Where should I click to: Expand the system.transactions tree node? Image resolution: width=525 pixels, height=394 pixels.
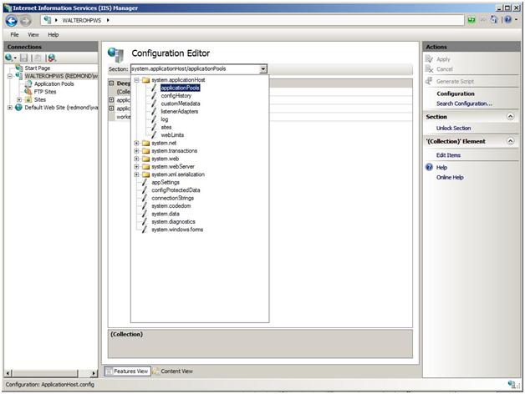tap(136, 151)
